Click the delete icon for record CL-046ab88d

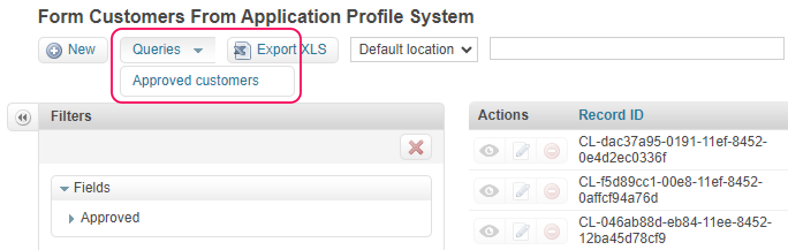coord(551,231)
